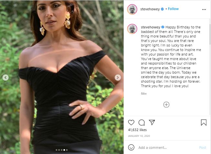
Task: View the 41,632 likes list
Action: 138,129
